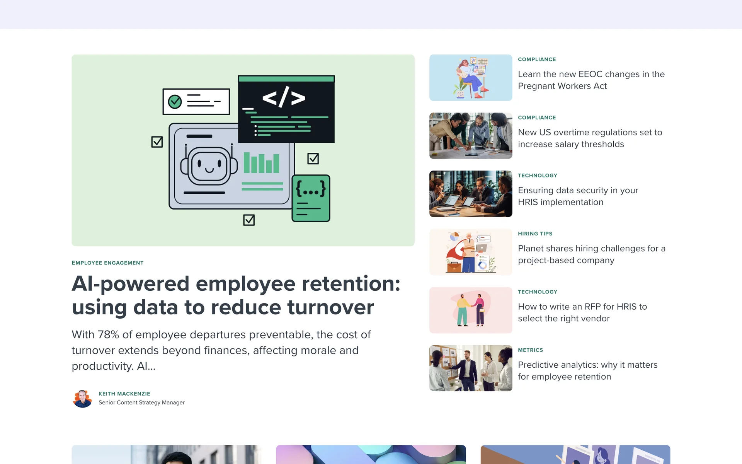742x464 pixels.
Task: Open the HRIS data security article
Action: pos(578,196)
